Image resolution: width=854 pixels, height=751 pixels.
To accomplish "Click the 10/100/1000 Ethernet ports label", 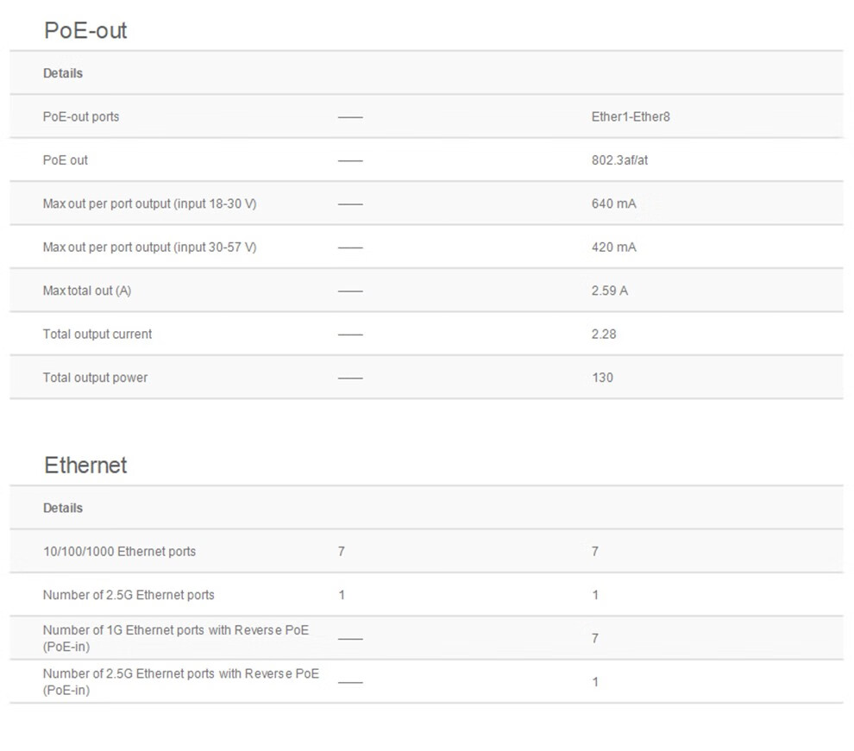I will point(119,551).
